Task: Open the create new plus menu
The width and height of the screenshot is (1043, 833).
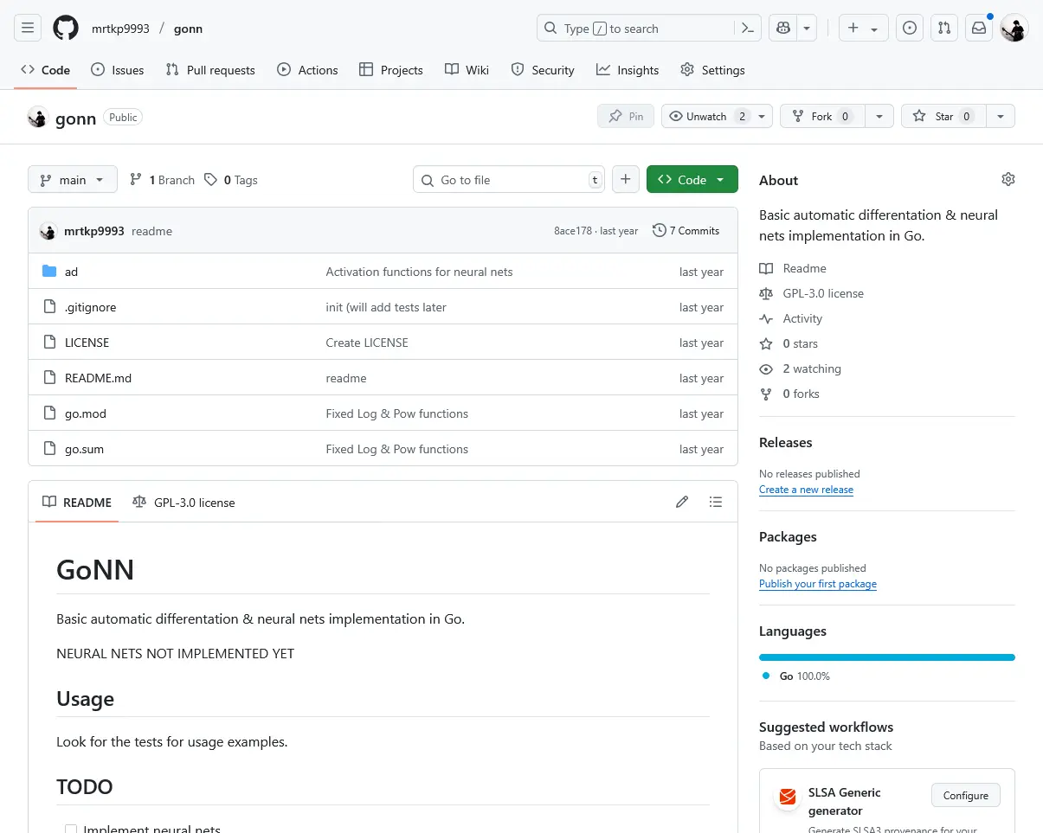Action: pos(863,29)
